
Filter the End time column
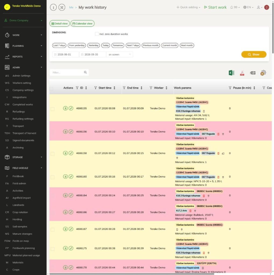124,88
